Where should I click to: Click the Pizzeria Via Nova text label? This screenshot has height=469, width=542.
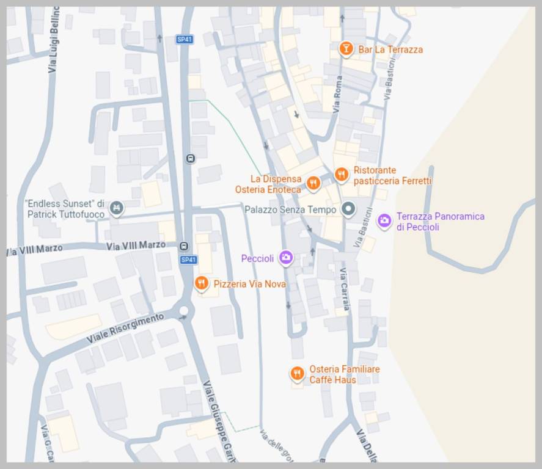coord(250,284)
